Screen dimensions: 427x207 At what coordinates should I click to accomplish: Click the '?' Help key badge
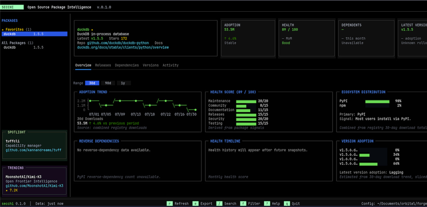pos(267,204)
